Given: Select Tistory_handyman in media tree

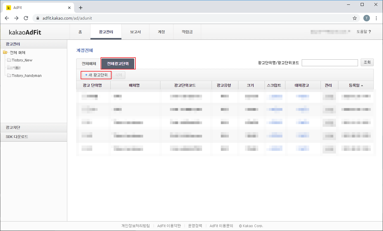Looking at the screenshot, I should pos(27,75).
